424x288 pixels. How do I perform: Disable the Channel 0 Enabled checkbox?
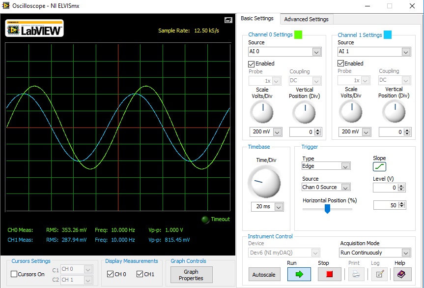coord(252,64)
